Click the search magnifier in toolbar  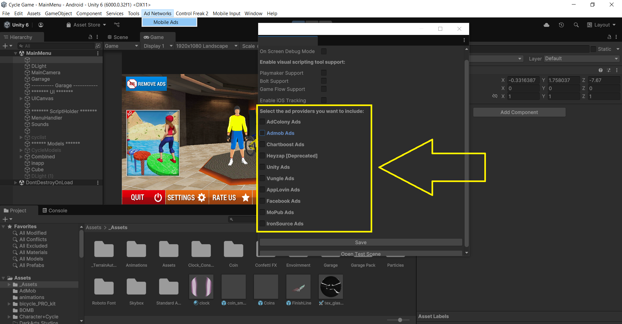click(576, 25)
